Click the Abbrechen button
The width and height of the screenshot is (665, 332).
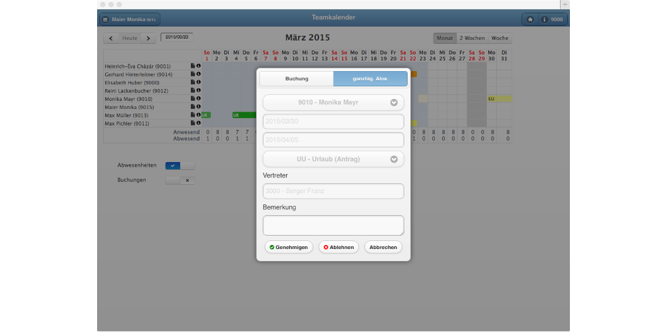(383, 247)
